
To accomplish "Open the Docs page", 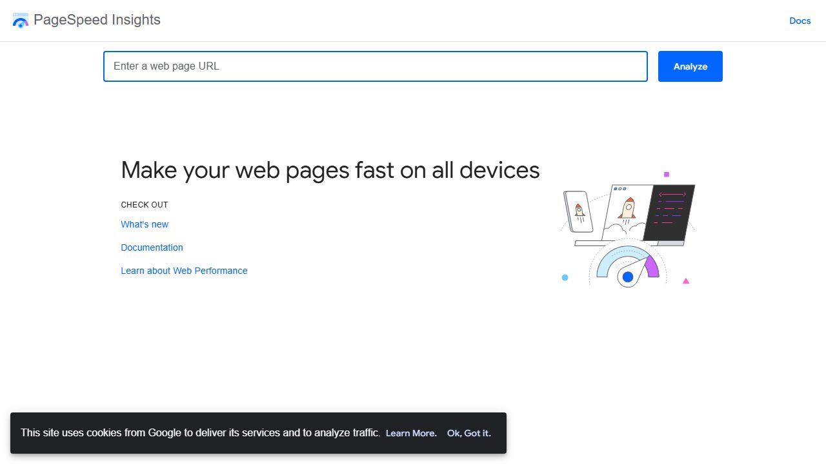I will [800, 21].
